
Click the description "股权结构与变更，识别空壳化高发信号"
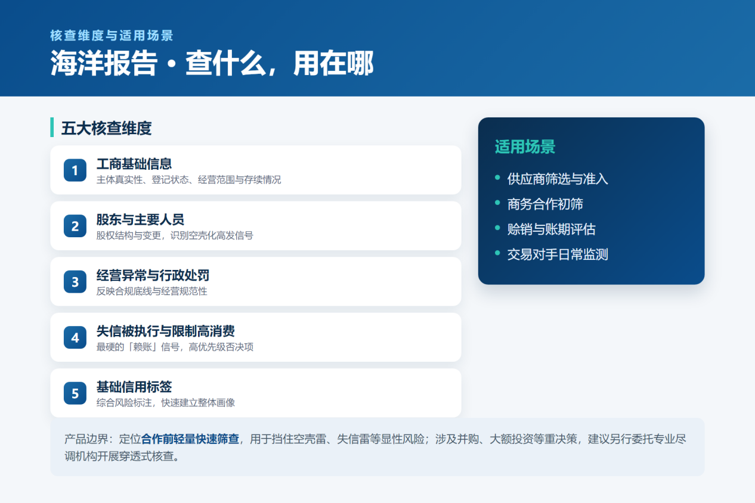tap(175, 235)
